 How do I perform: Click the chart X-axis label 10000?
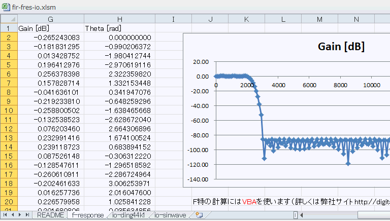click(372, 85)
